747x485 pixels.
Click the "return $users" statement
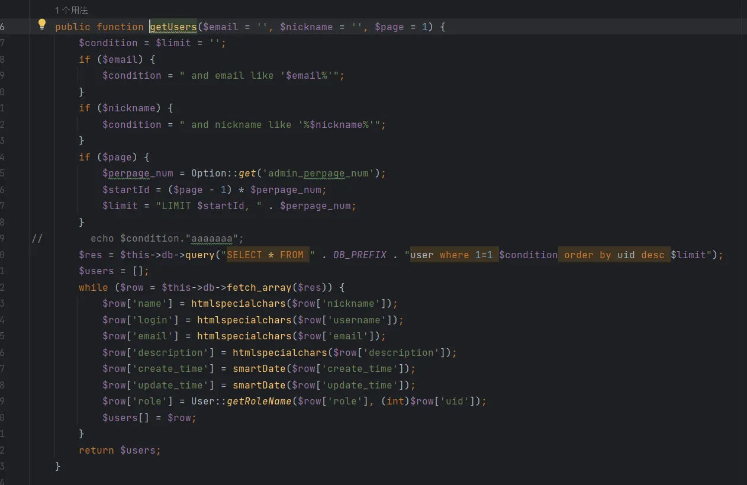pos(120,450)
